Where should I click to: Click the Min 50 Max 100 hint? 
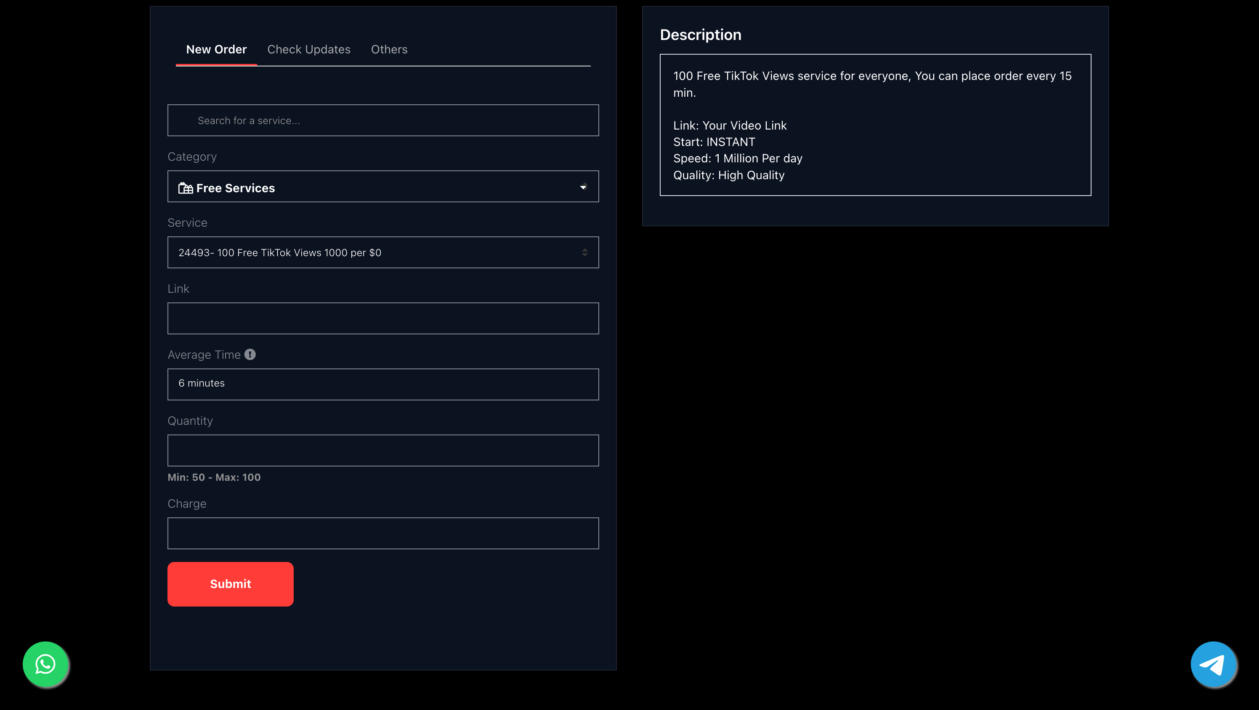coord(214,477)
